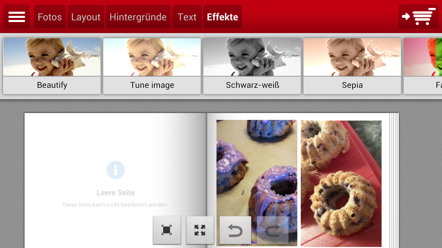442x248 pixels.
Task: Go to the shopping cart checkout
Action: click(419, 17)
